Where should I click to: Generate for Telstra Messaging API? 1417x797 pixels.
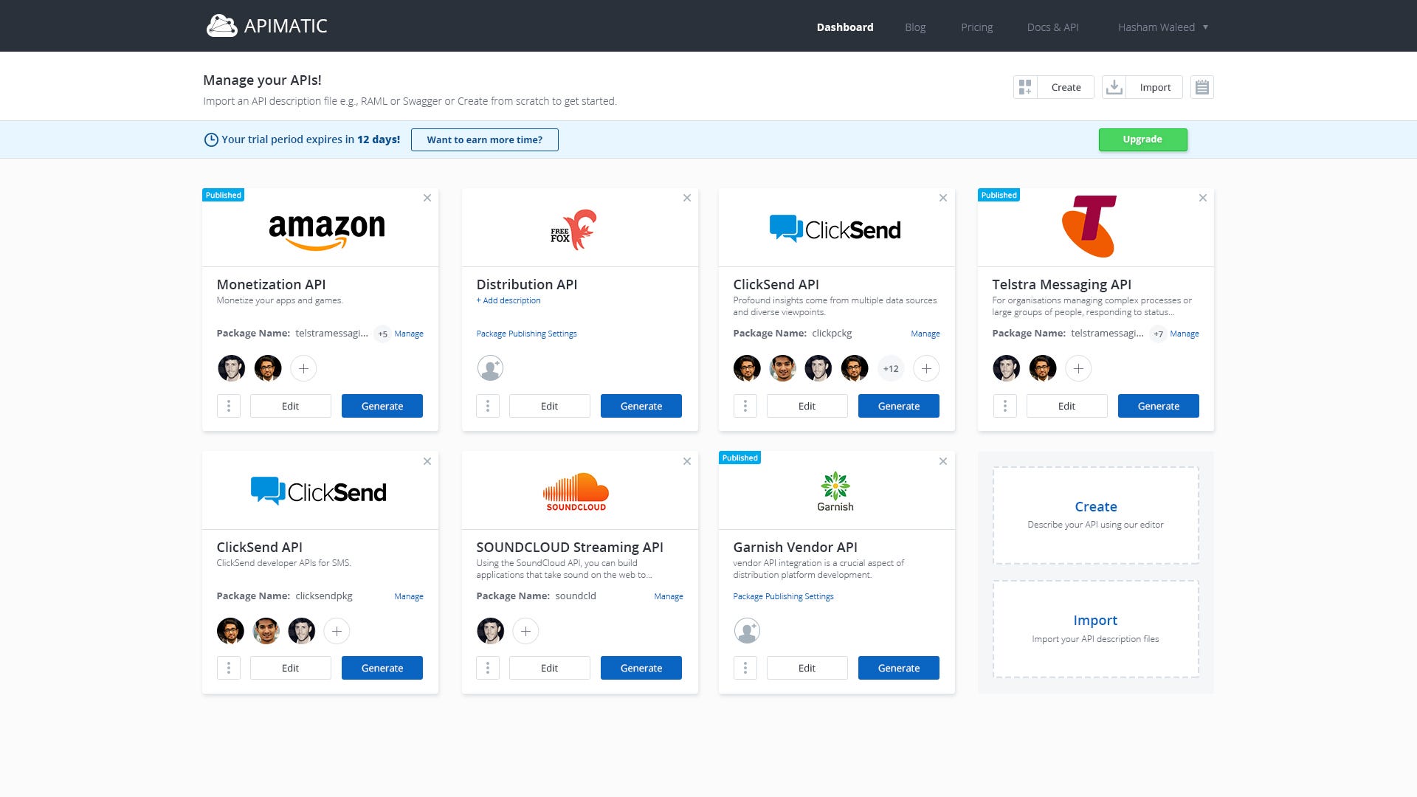pos(1159,406)
